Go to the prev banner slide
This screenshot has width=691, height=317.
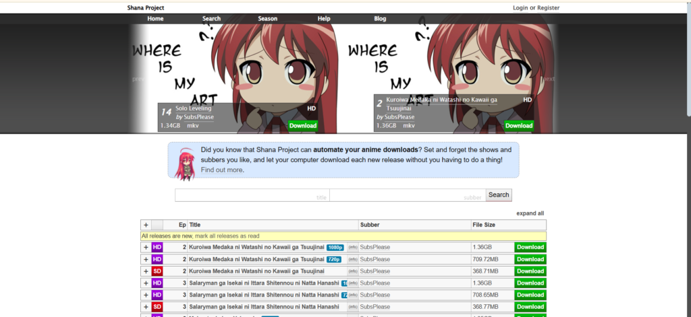pyautogui.click(x=138, y=79)
